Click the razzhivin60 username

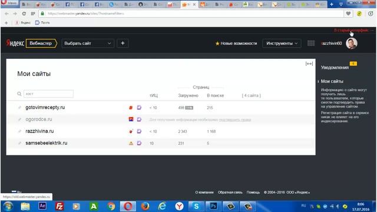click(331, 44)
